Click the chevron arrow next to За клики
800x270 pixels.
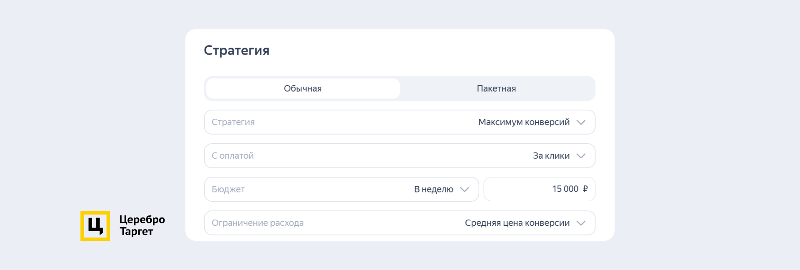point(581,156)
